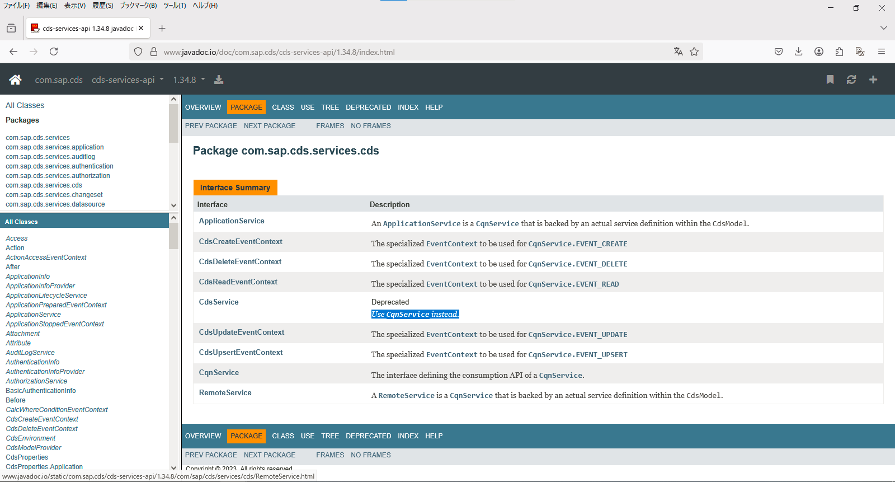Image resolution: width=895 pixels, height=482 pixels.
Task: Click the bookmark icon in javadoc header
Action: tap(830, 79)
